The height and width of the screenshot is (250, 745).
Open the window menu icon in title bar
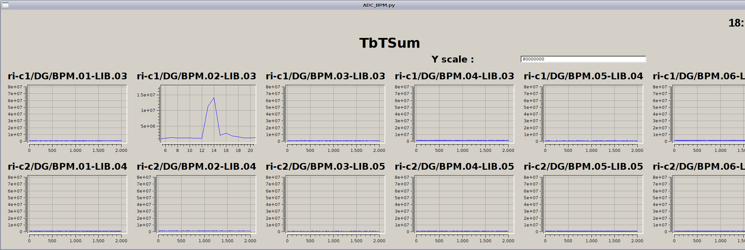(x=5, y=5)
